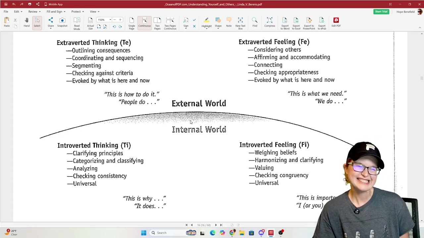Screen dimensions: 424x238
Task: Select the Hand tool
Action: (x=26, y=22)
